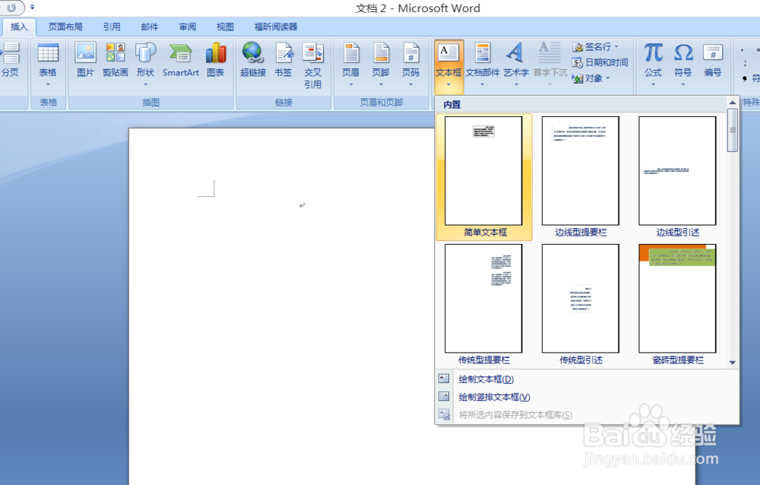Select the 瓷砖型提要栏 thumbnail
760x485 pixels.
[x=677, y=304]
